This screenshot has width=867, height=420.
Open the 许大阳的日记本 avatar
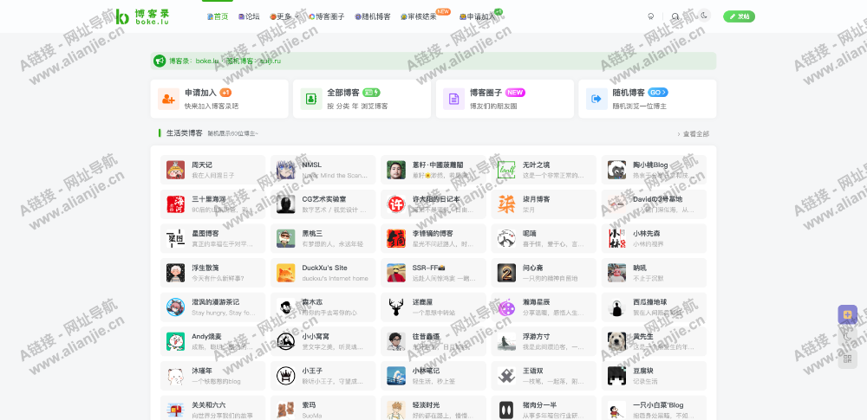[396, 204]
